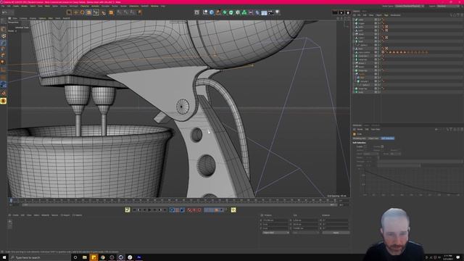Open Size dropdown in Coordinates manager
Image resolution: width=464 pixels, height=261 pixels.
tap(305, 233)
